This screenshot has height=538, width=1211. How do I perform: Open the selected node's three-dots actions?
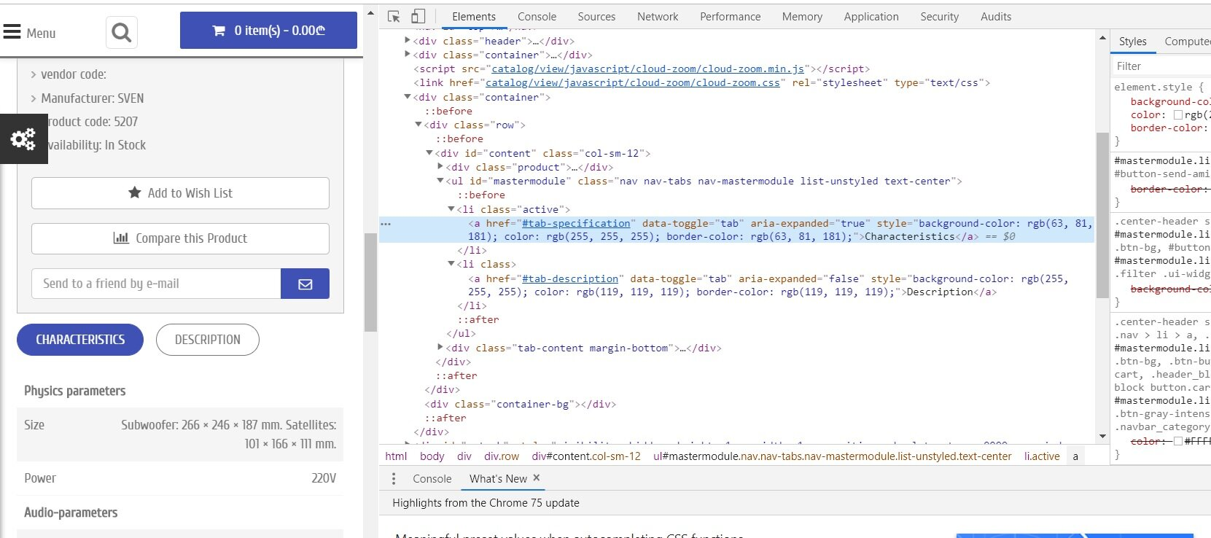point(386,224)
